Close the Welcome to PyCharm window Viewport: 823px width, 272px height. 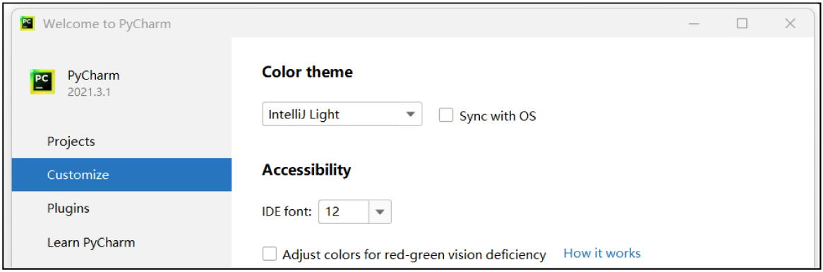point(790,23)
